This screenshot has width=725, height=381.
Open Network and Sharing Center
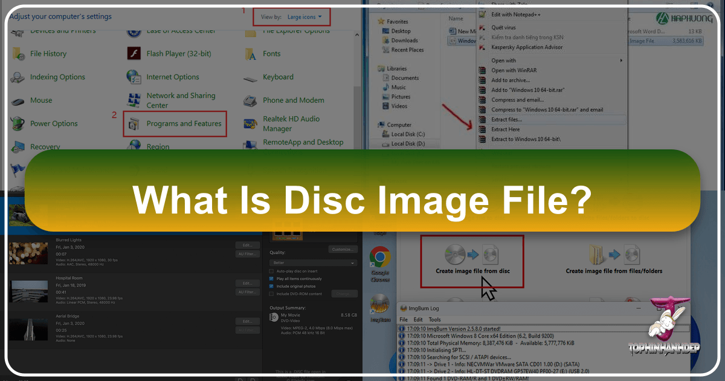click(x=181, y=100)
